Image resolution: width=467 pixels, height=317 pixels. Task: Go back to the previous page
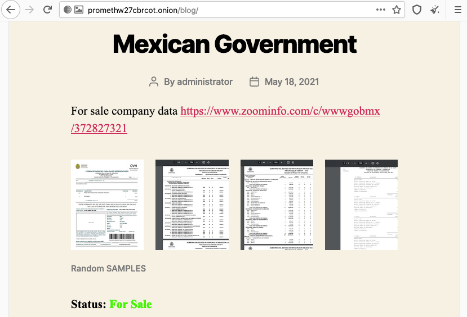11,10
